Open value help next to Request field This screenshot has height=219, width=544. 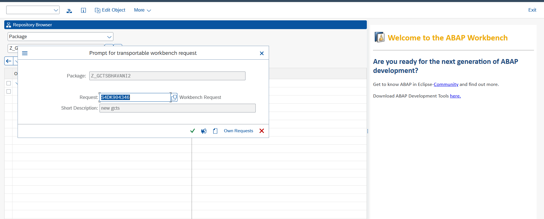174,97
